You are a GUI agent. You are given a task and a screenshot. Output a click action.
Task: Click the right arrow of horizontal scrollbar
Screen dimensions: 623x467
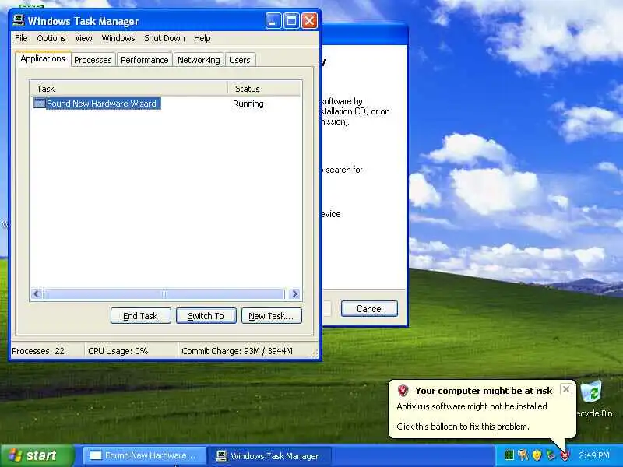295,294
